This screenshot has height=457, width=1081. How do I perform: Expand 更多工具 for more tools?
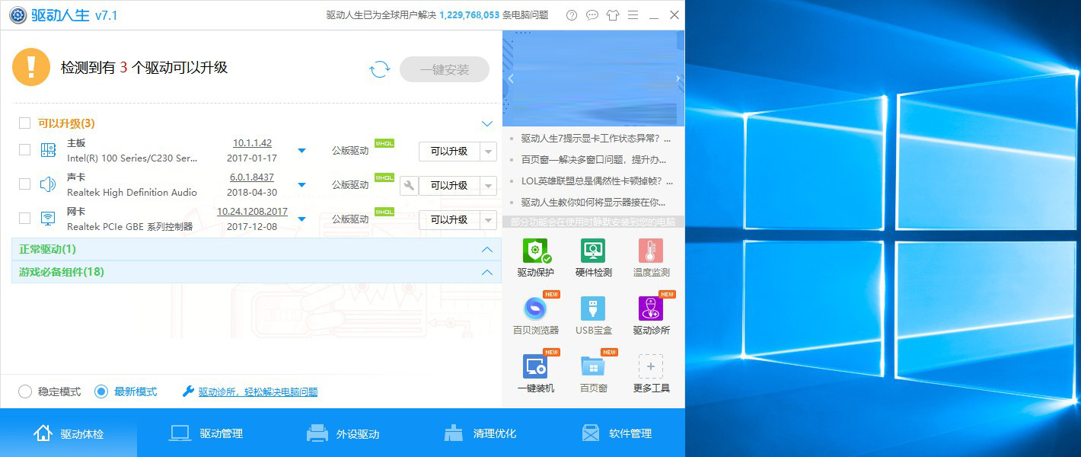pos(651,369)
